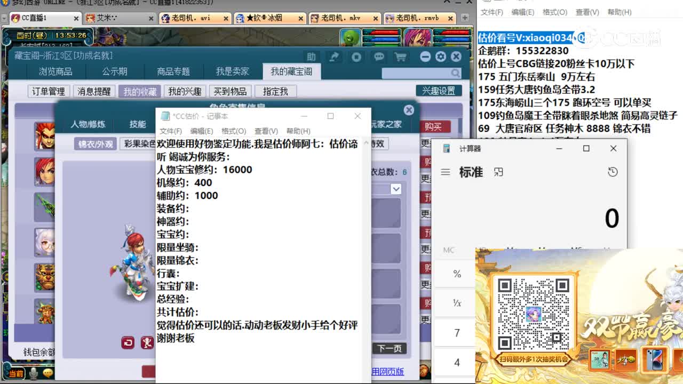Select the 锦衣/外观 sub-tab

[x=96, y=143]
